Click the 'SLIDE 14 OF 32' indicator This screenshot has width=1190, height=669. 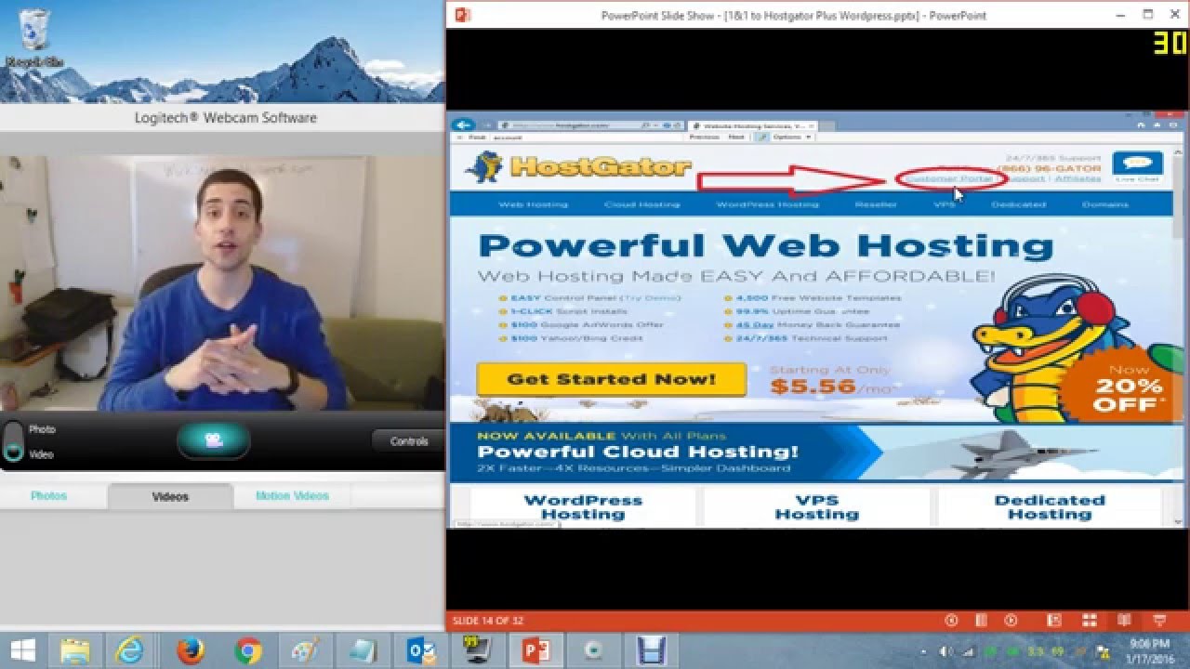click(488, 621)
